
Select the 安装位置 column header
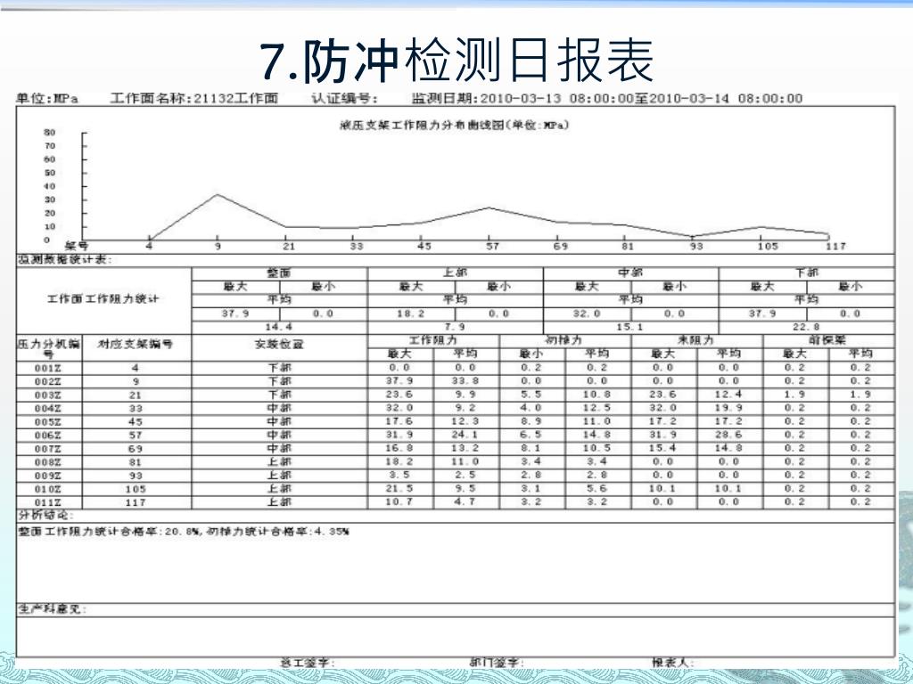click(x=279, y=344)
